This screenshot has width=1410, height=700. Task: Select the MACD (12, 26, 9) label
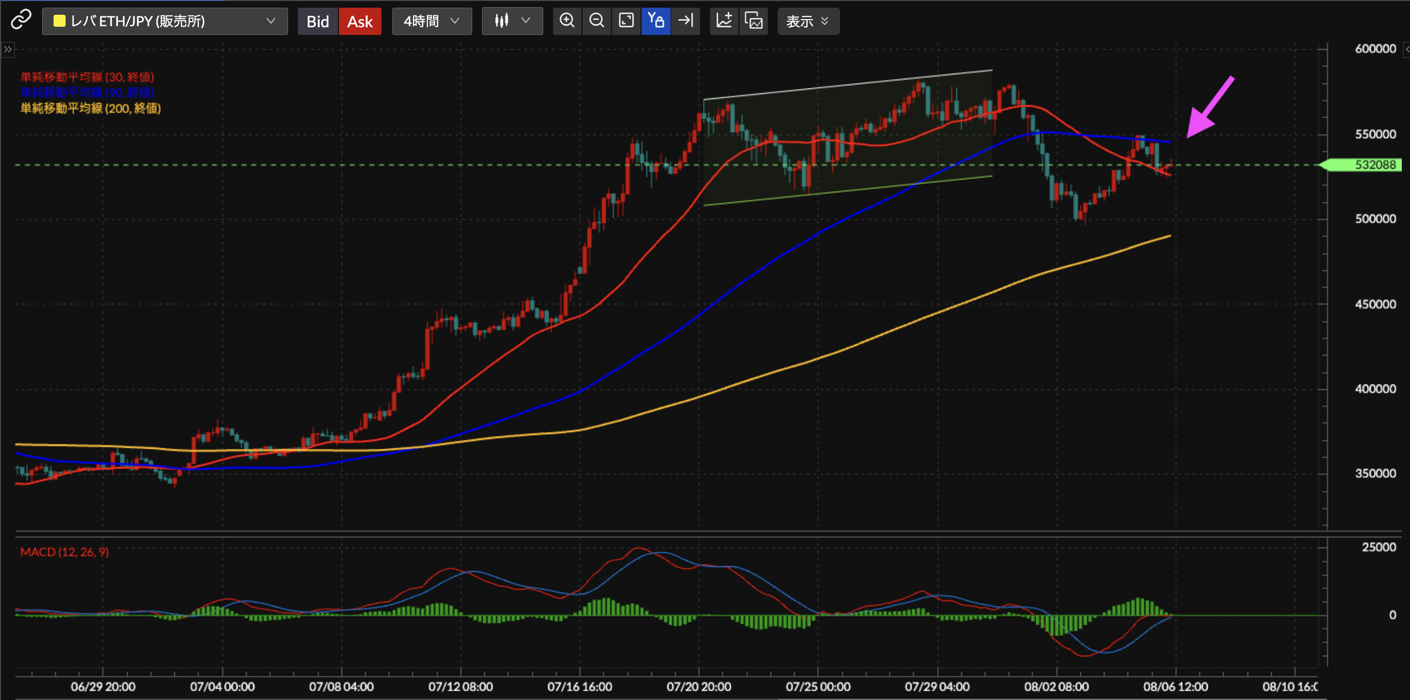click(64, 552)
